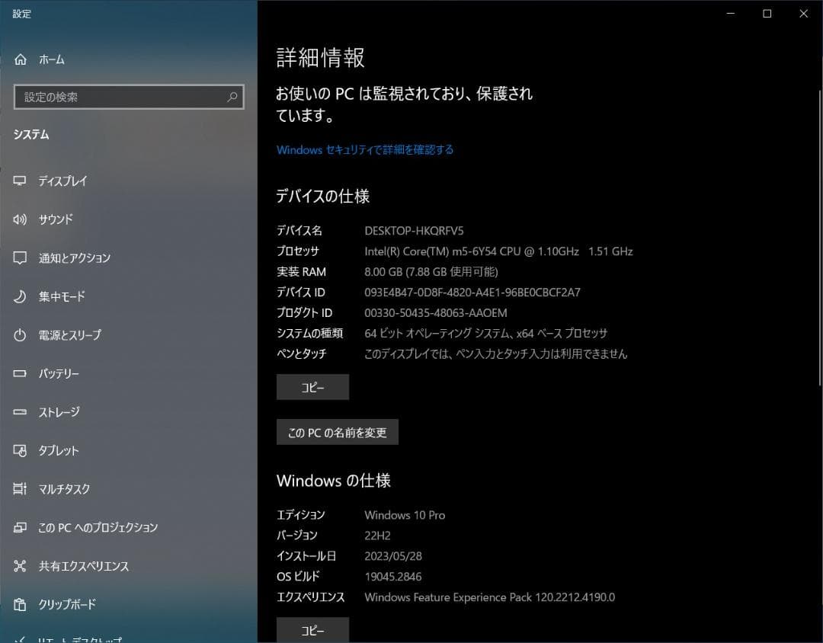Click install date 2023/05/28
The height and width of the screenshot is (643, 823).
(x=393, y=556)
